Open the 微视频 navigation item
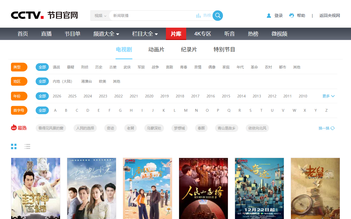The image size is (351, 219). (279, 34)
